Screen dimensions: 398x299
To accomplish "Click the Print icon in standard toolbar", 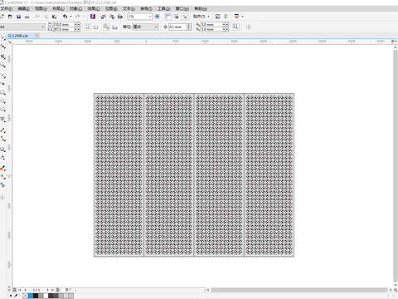I will click(27, 17).
